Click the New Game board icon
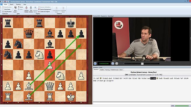Viewport: 191px width, 107px height. coord(15,8)
